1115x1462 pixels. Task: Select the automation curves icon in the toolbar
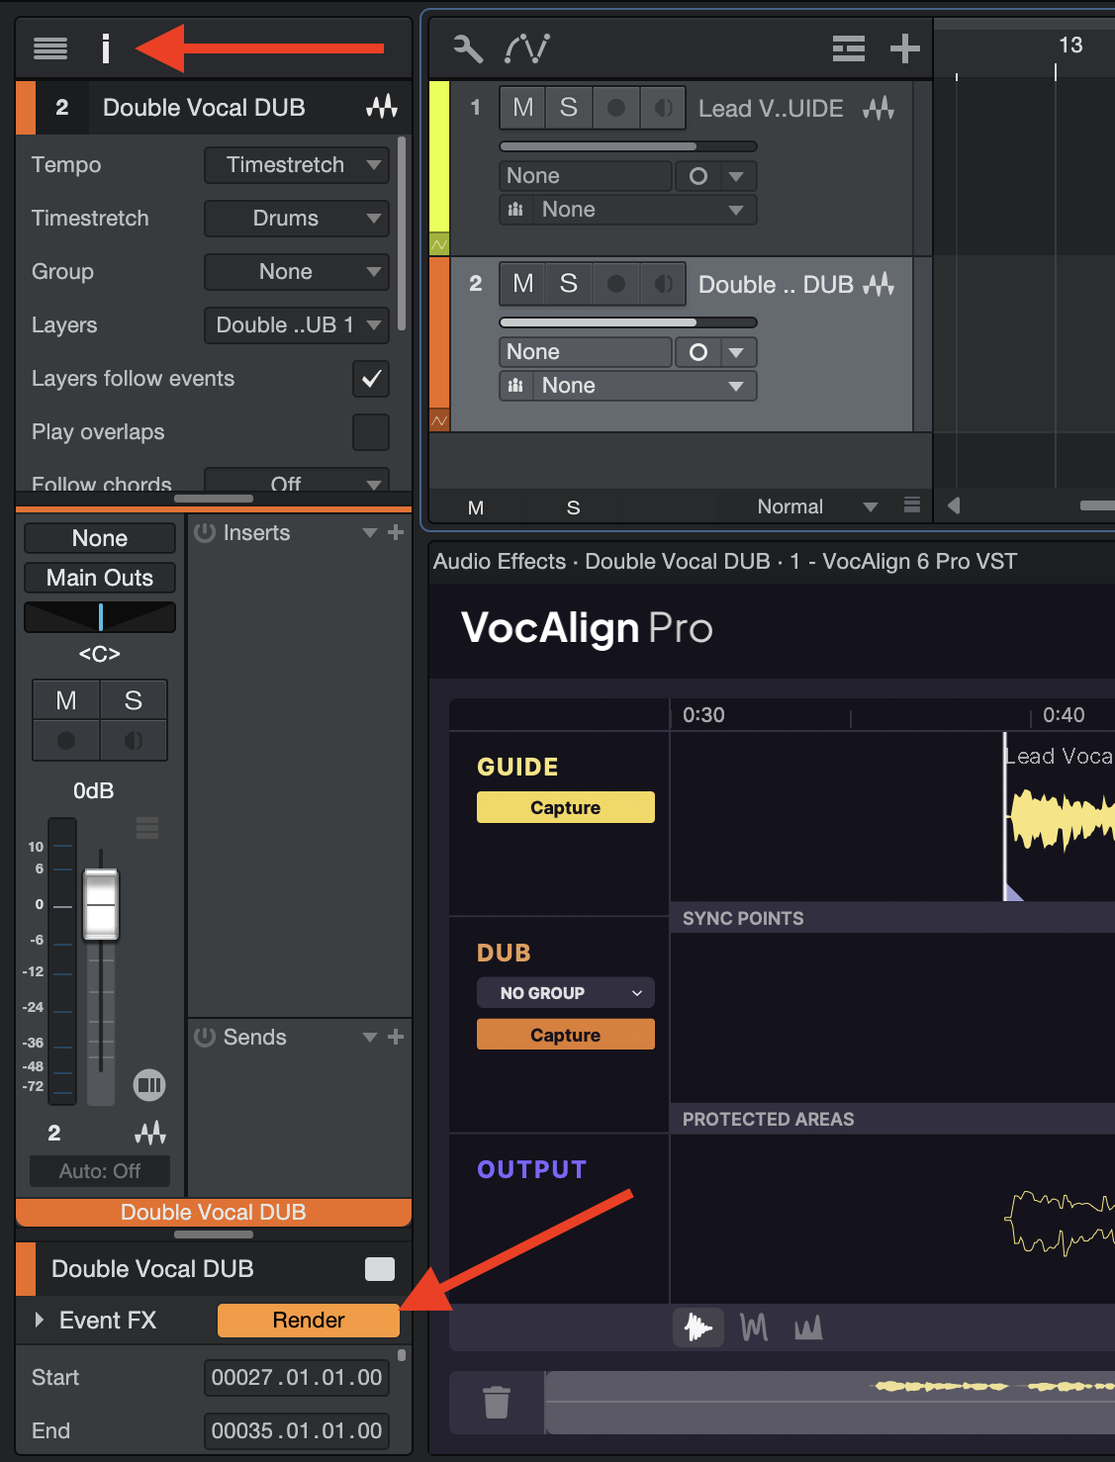pyautogui.click(x=527, y=47)
